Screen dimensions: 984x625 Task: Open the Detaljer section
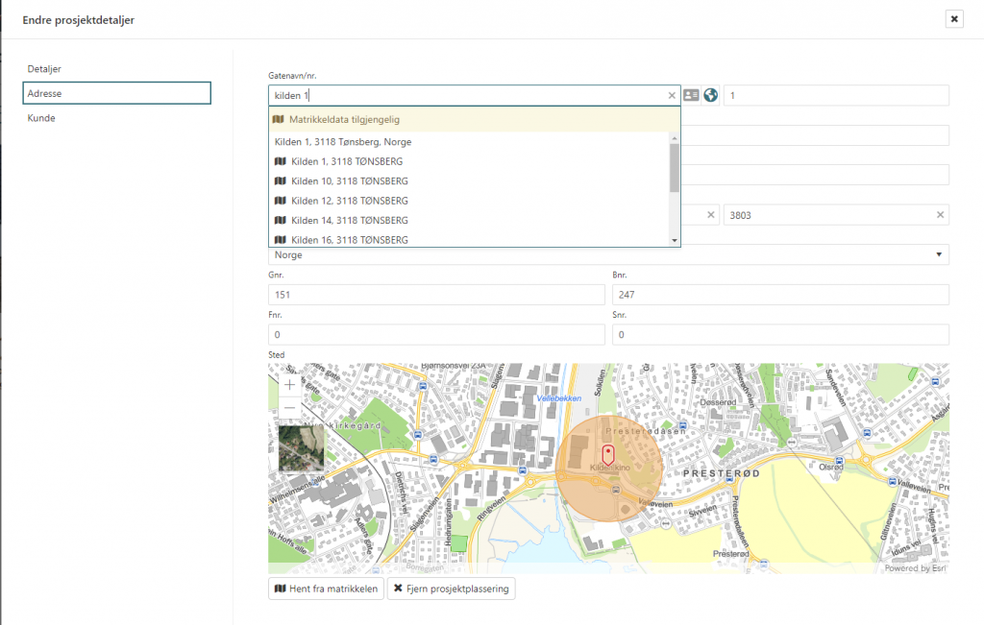click(45, 69)
